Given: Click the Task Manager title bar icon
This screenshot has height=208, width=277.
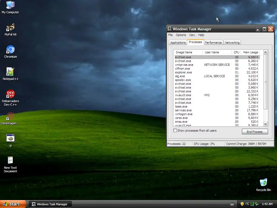Looking at the screenshot, I should (169, 29).
